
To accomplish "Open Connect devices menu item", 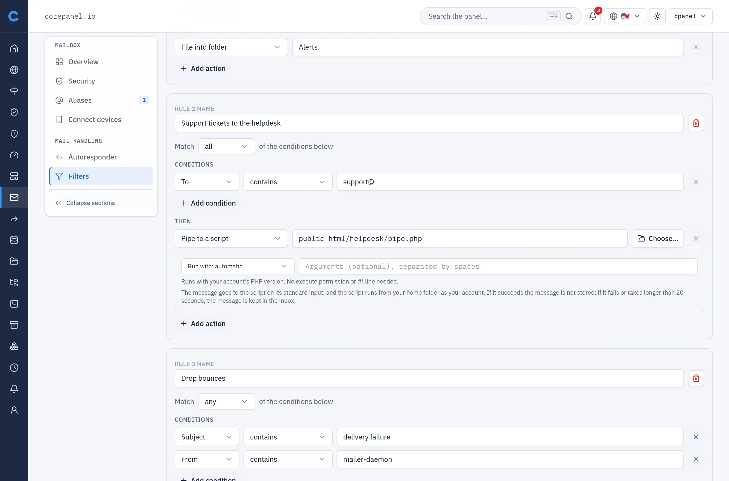I will [x=101, y=120].
